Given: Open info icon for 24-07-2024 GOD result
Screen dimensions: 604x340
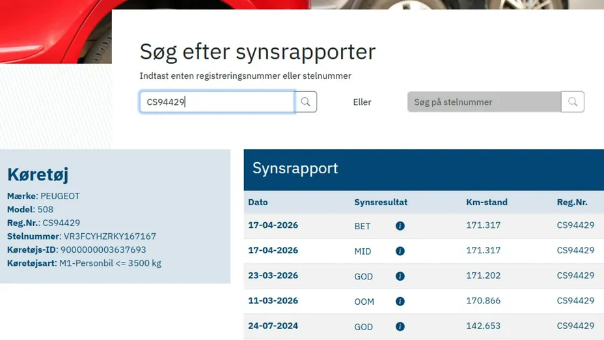Looking at the screenshot, I should [x=400, y=326].
